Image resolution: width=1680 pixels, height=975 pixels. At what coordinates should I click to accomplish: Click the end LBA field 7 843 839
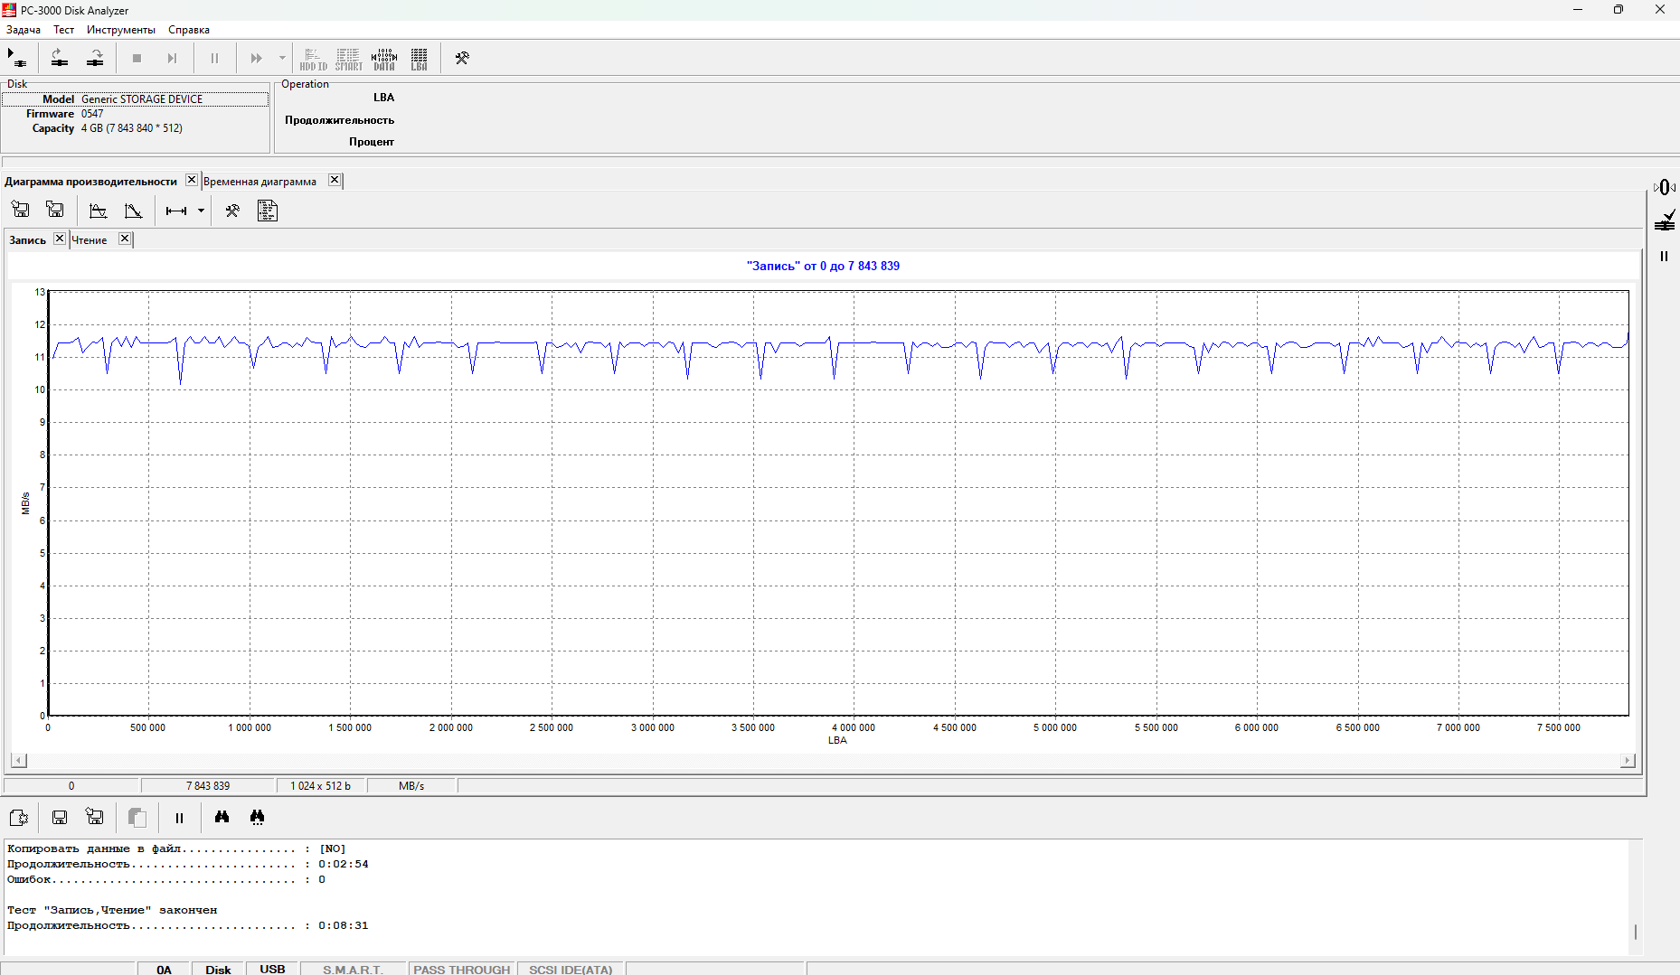(x=208, y=786)
